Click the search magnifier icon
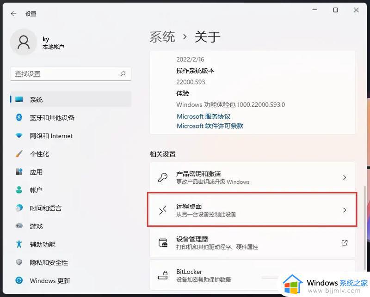Viewport: 370px width, 297px height. pyautogui.click(x=123, y=74)
